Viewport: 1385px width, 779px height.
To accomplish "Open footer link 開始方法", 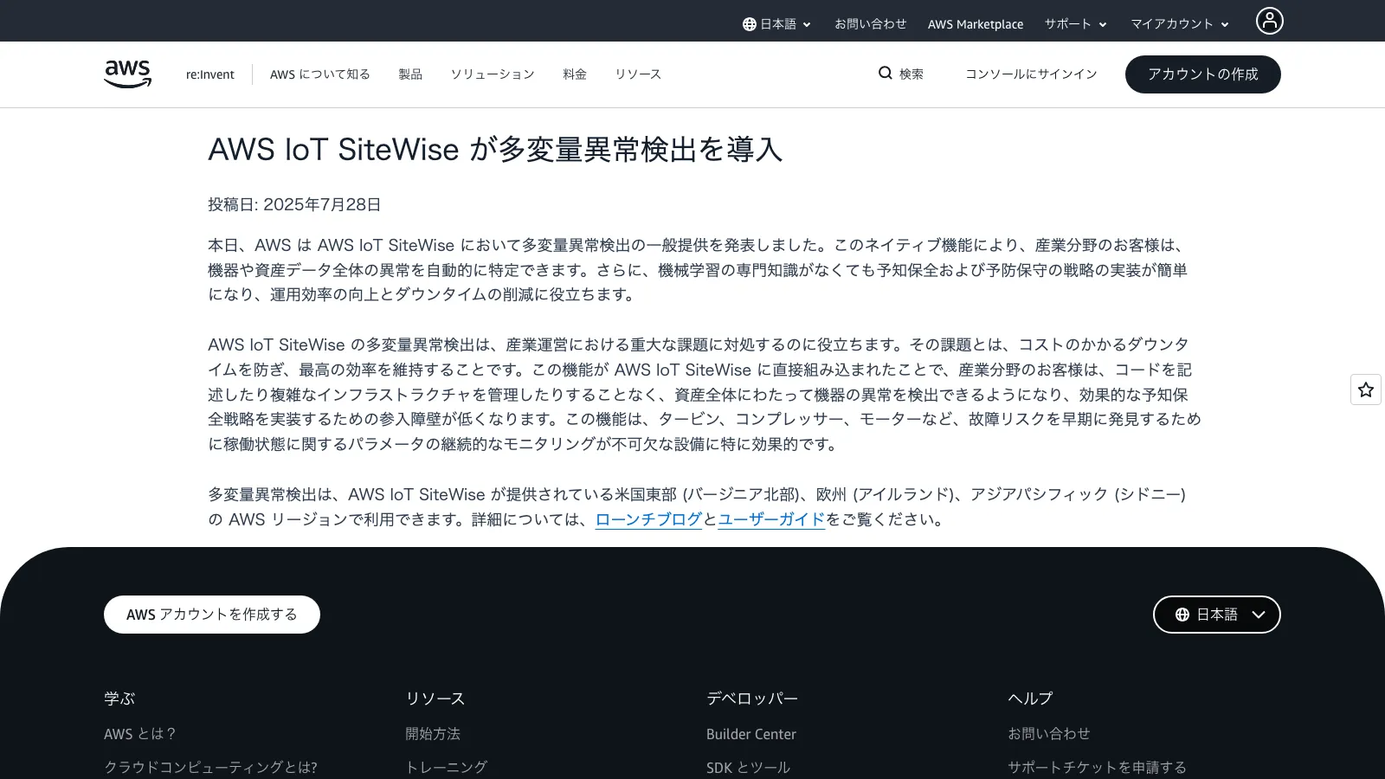I will click(433, 734).
